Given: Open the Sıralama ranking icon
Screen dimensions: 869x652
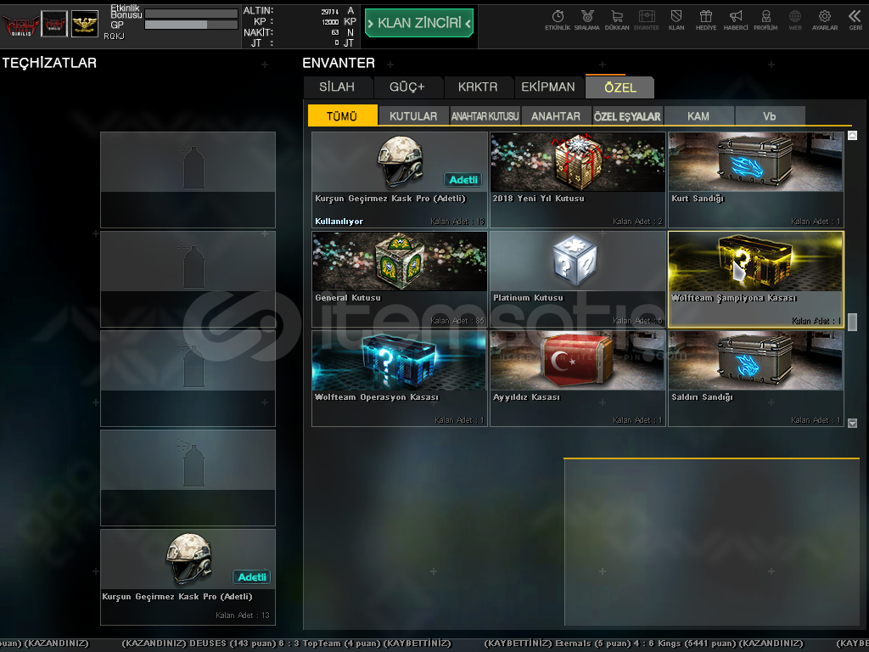Looking at the screenshot, I should click(587, 20).
